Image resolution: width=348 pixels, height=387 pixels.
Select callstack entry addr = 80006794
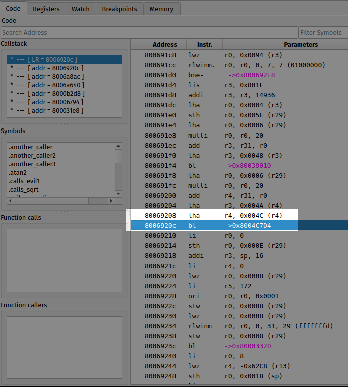[x=64, y=102]
